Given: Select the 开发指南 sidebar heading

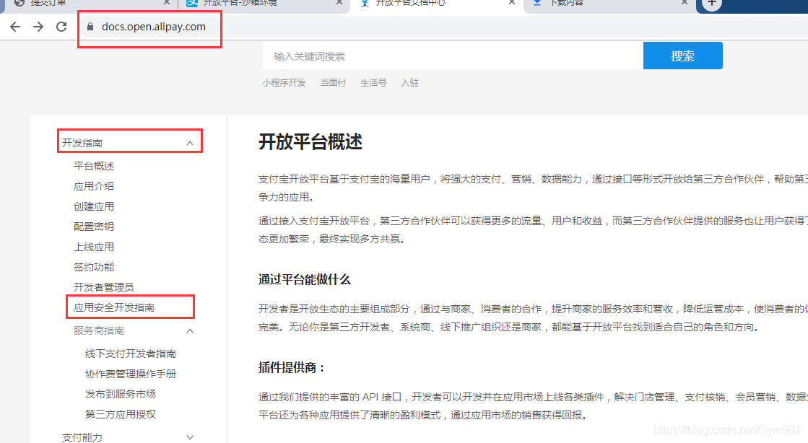Looking at the screenshot, I should [82, 143].
